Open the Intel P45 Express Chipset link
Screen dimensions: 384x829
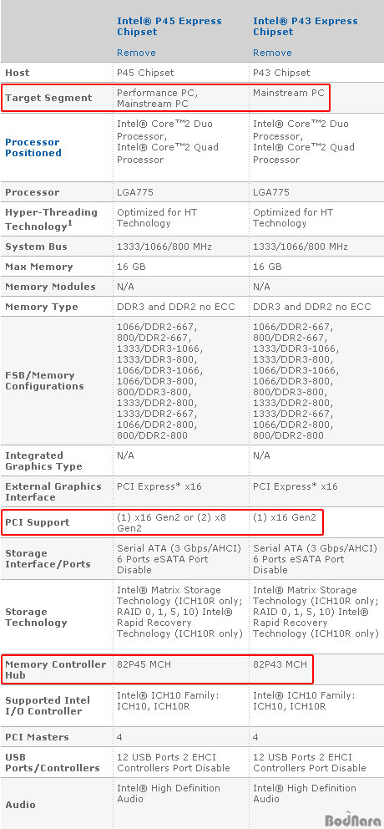(169, 27)
